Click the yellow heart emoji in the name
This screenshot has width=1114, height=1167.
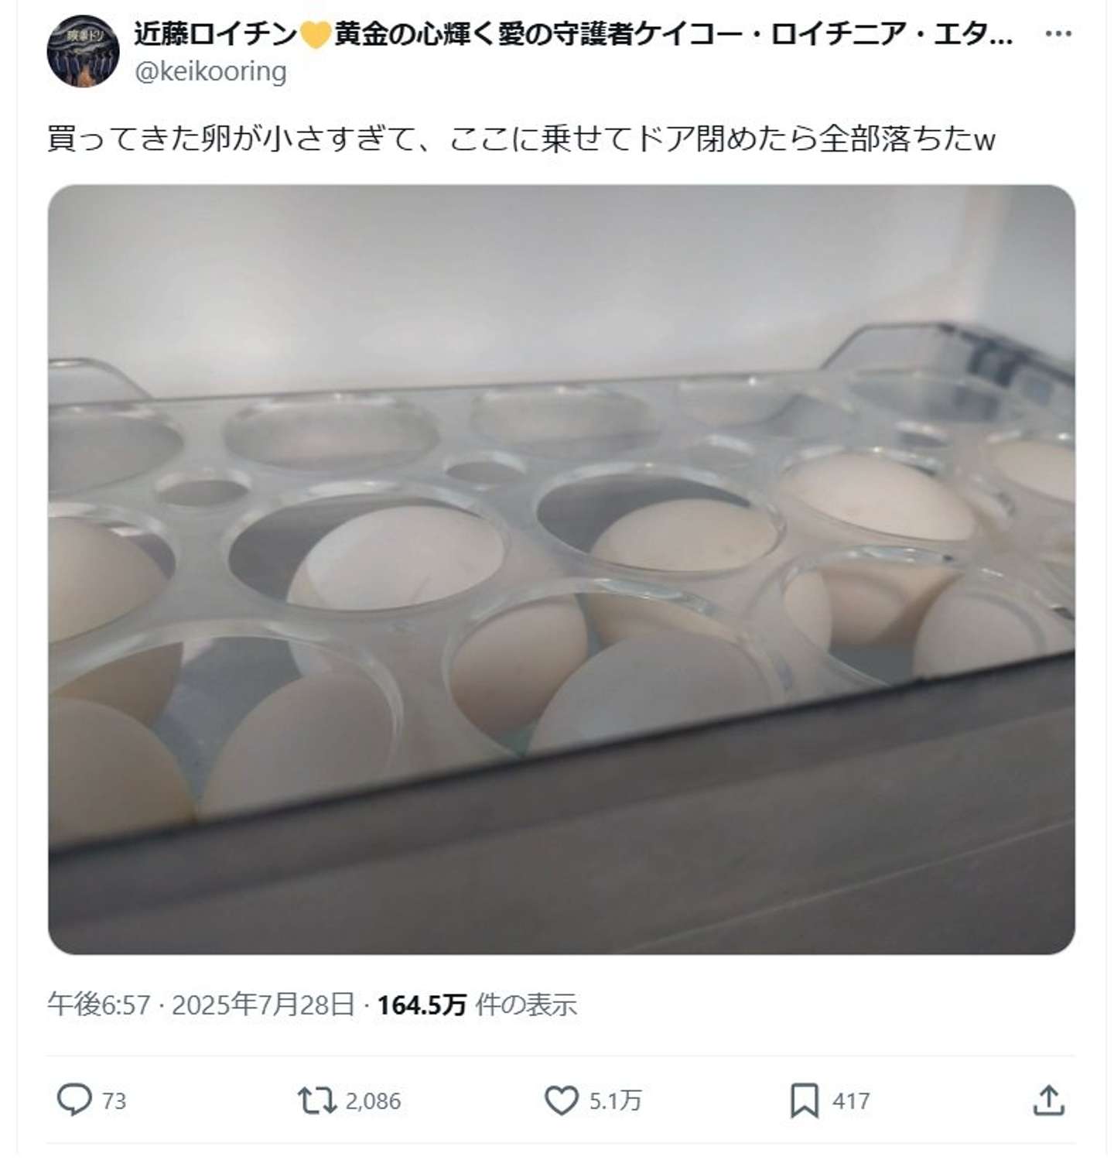coord(316,34)
